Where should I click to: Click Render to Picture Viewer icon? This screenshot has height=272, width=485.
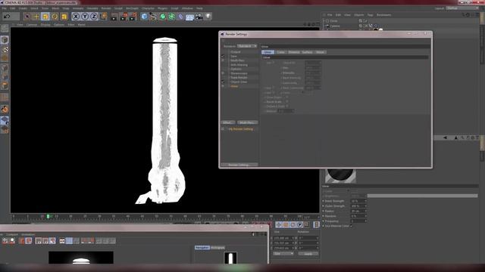(x=124, y=17)
